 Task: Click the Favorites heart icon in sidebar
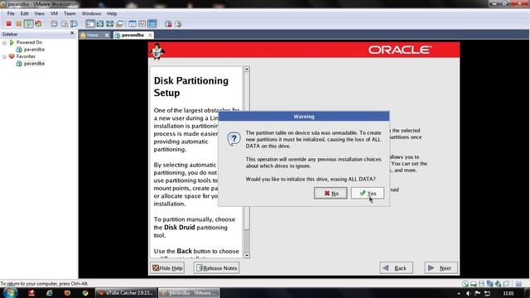coord(12,56)
